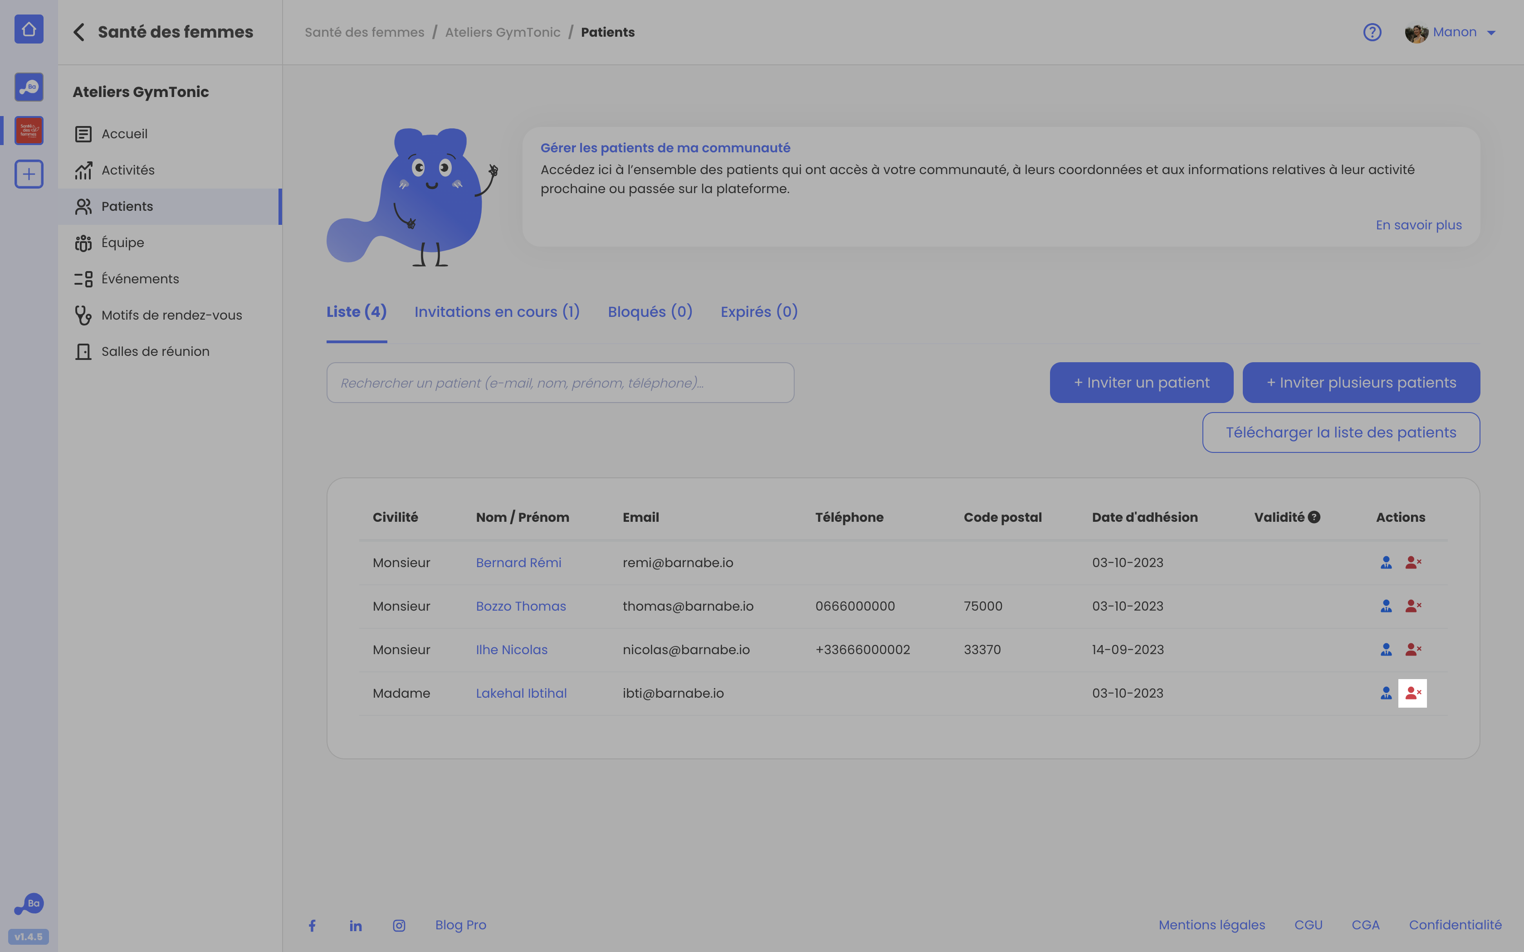Click remove patient icon for Bozzo Thomas

1412,606
